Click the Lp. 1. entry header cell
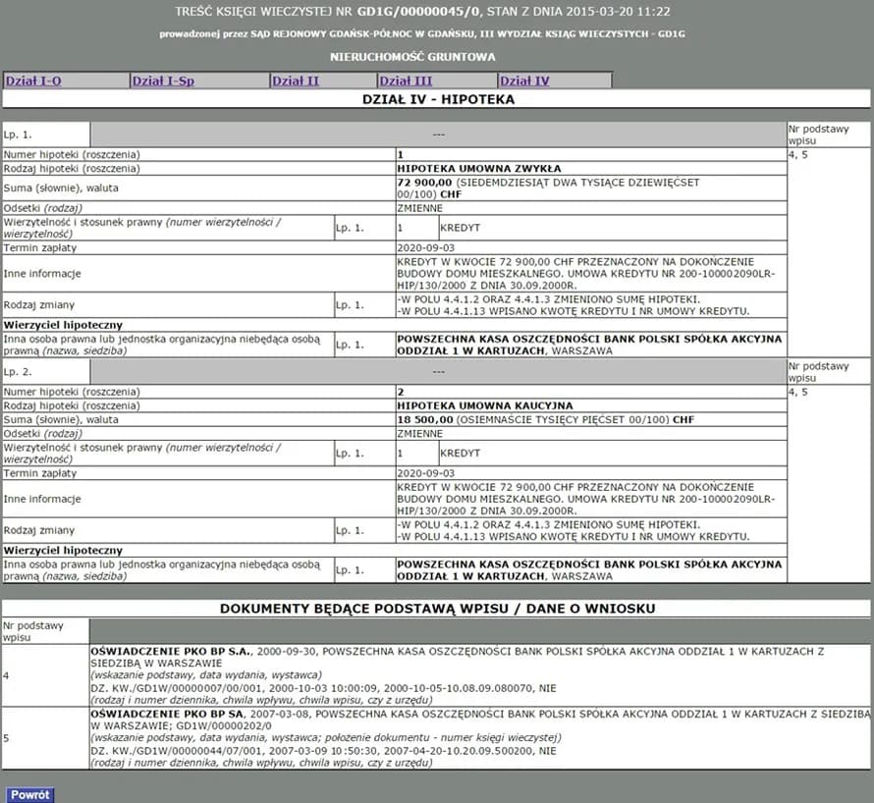Image resolution: width=874 pixels, height=803 pixels. 45,134
